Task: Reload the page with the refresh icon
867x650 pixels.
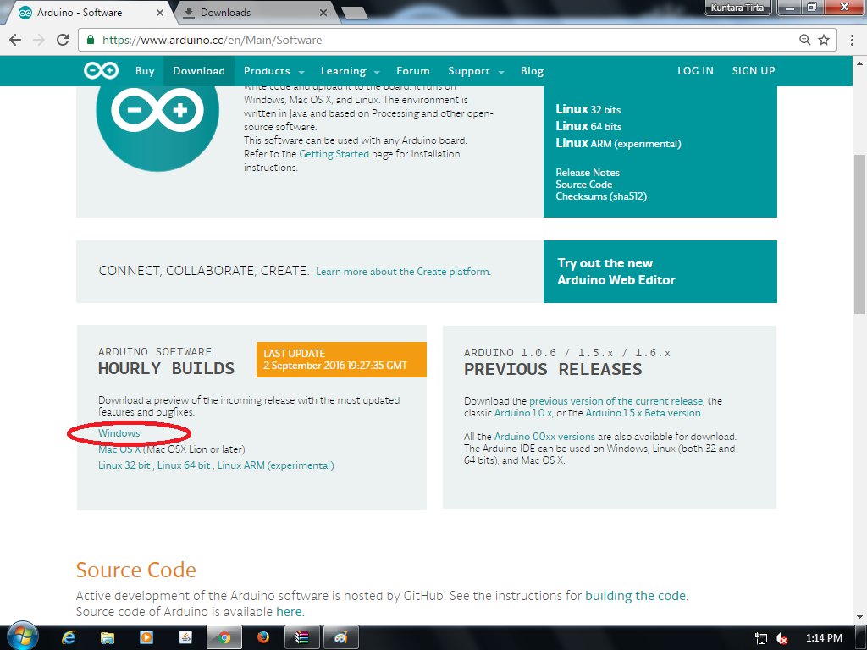Action: (63, 40)
